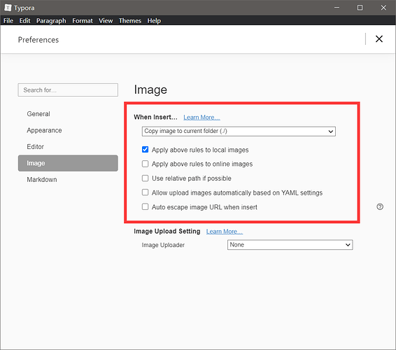Expand the Image Uploader dropdown
396x350 pixels.
pos(290,245)
